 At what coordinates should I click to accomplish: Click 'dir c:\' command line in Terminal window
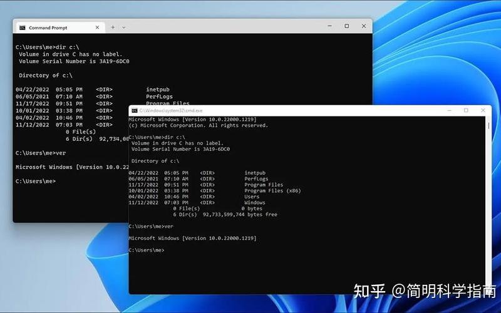48,47
